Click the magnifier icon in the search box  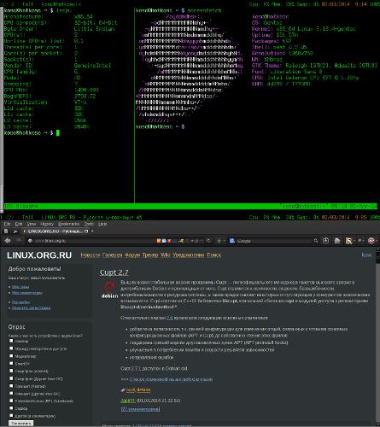316,241
